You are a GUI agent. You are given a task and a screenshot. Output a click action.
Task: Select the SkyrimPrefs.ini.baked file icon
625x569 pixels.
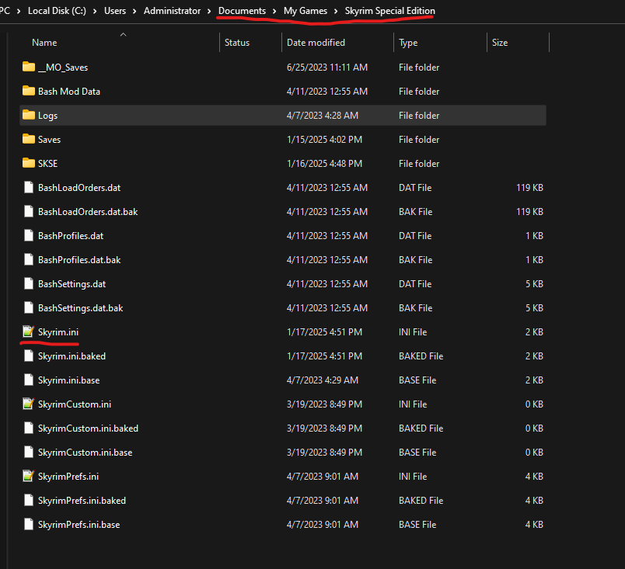(29, 500)
